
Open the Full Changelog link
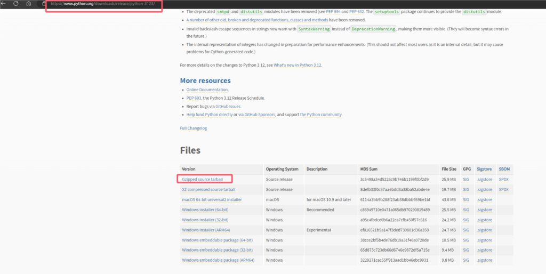(x=193, y=128)
